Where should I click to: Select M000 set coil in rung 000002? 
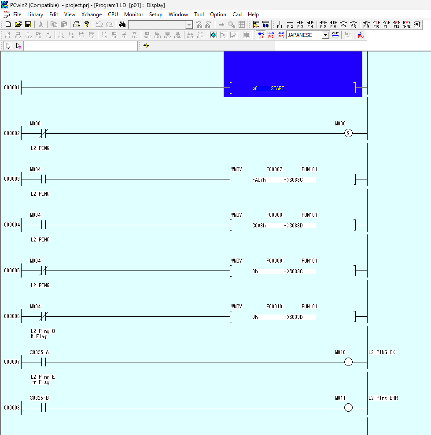click(348, 133)
